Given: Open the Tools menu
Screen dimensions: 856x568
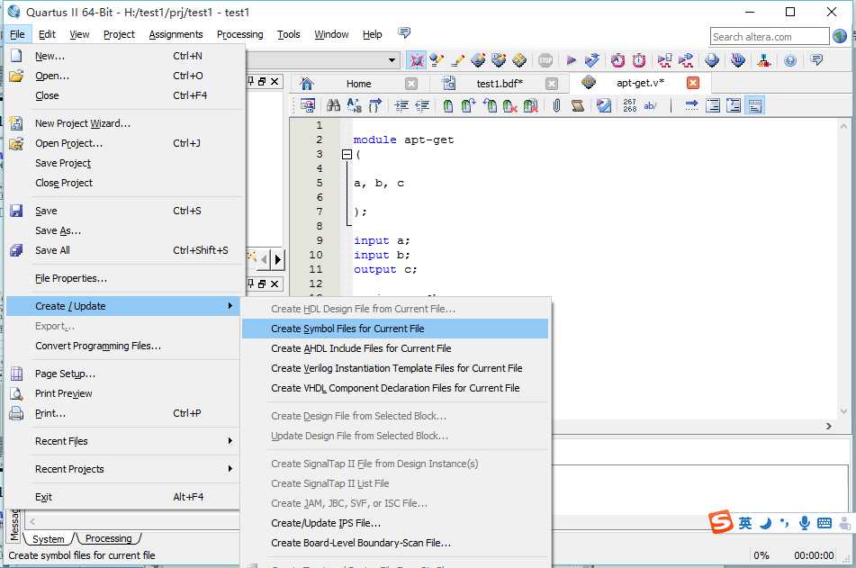Looking at the screenshot, I should pos(288,34).
